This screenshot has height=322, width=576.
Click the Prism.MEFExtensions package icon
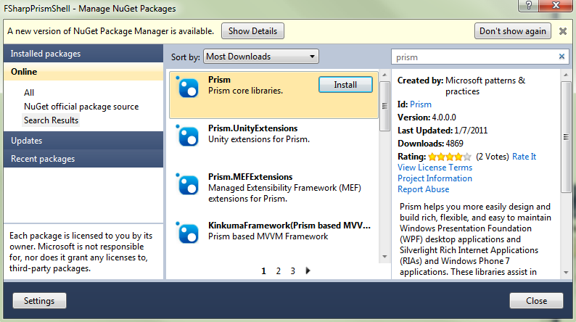[187, 184]
